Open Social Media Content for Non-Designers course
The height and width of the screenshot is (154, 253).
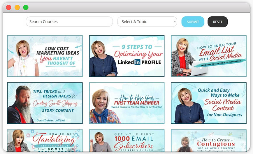coord(209,103)
